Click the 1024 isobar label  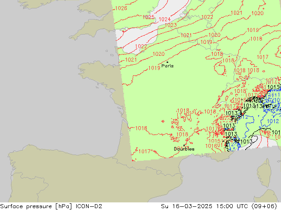164,19
